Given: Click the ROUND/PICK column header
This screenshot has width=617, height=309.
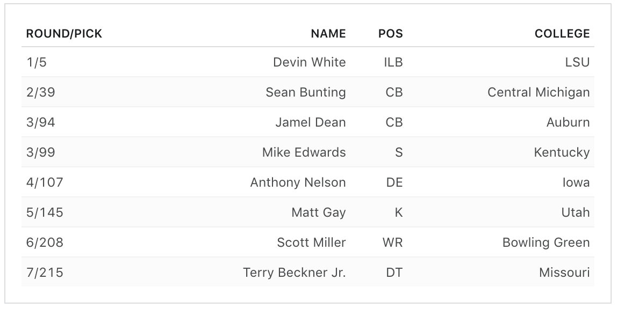Looking at the screenshot, I should (x=64, y=34).
